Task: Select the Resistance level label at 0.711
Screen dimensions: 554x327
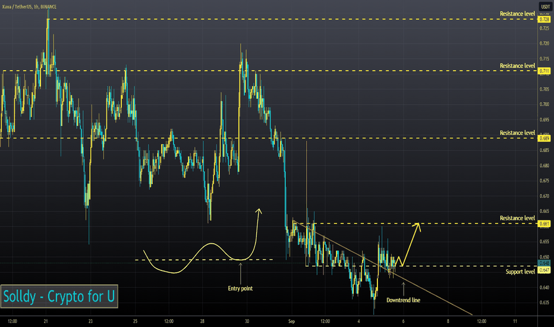Action: [x=517, y=66]
